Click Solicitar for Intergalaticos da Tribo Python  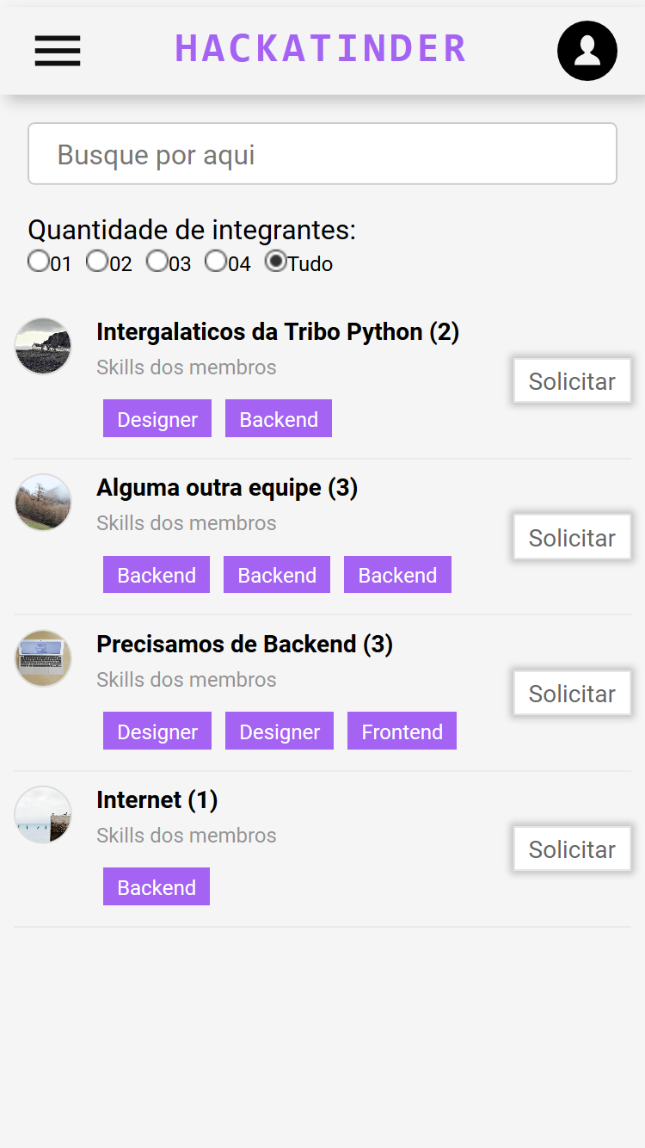click(571, 380)
